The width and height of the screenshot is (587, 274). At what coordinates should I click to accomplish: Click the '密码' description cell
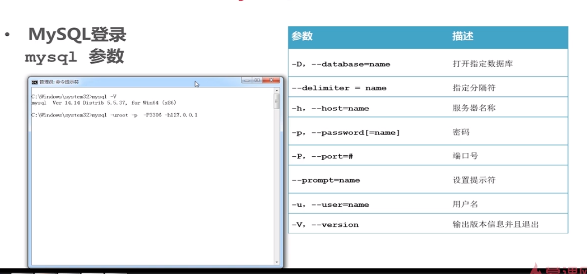click(461, 133)
